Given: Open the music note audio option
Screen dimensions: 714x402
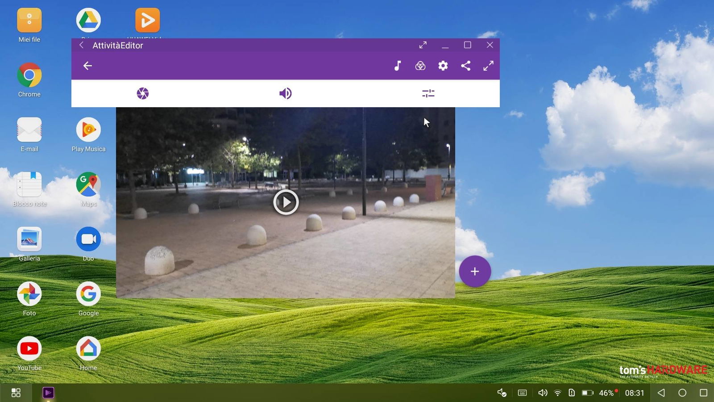Looking at the screenshot, I should 398,66.
